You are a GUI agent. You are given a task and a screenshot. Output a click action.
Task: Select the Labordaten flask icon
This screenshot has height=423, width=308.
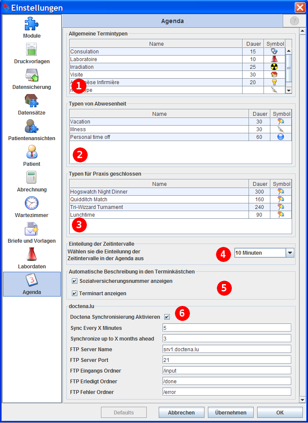pyautogui.click(x=32, y=255)
